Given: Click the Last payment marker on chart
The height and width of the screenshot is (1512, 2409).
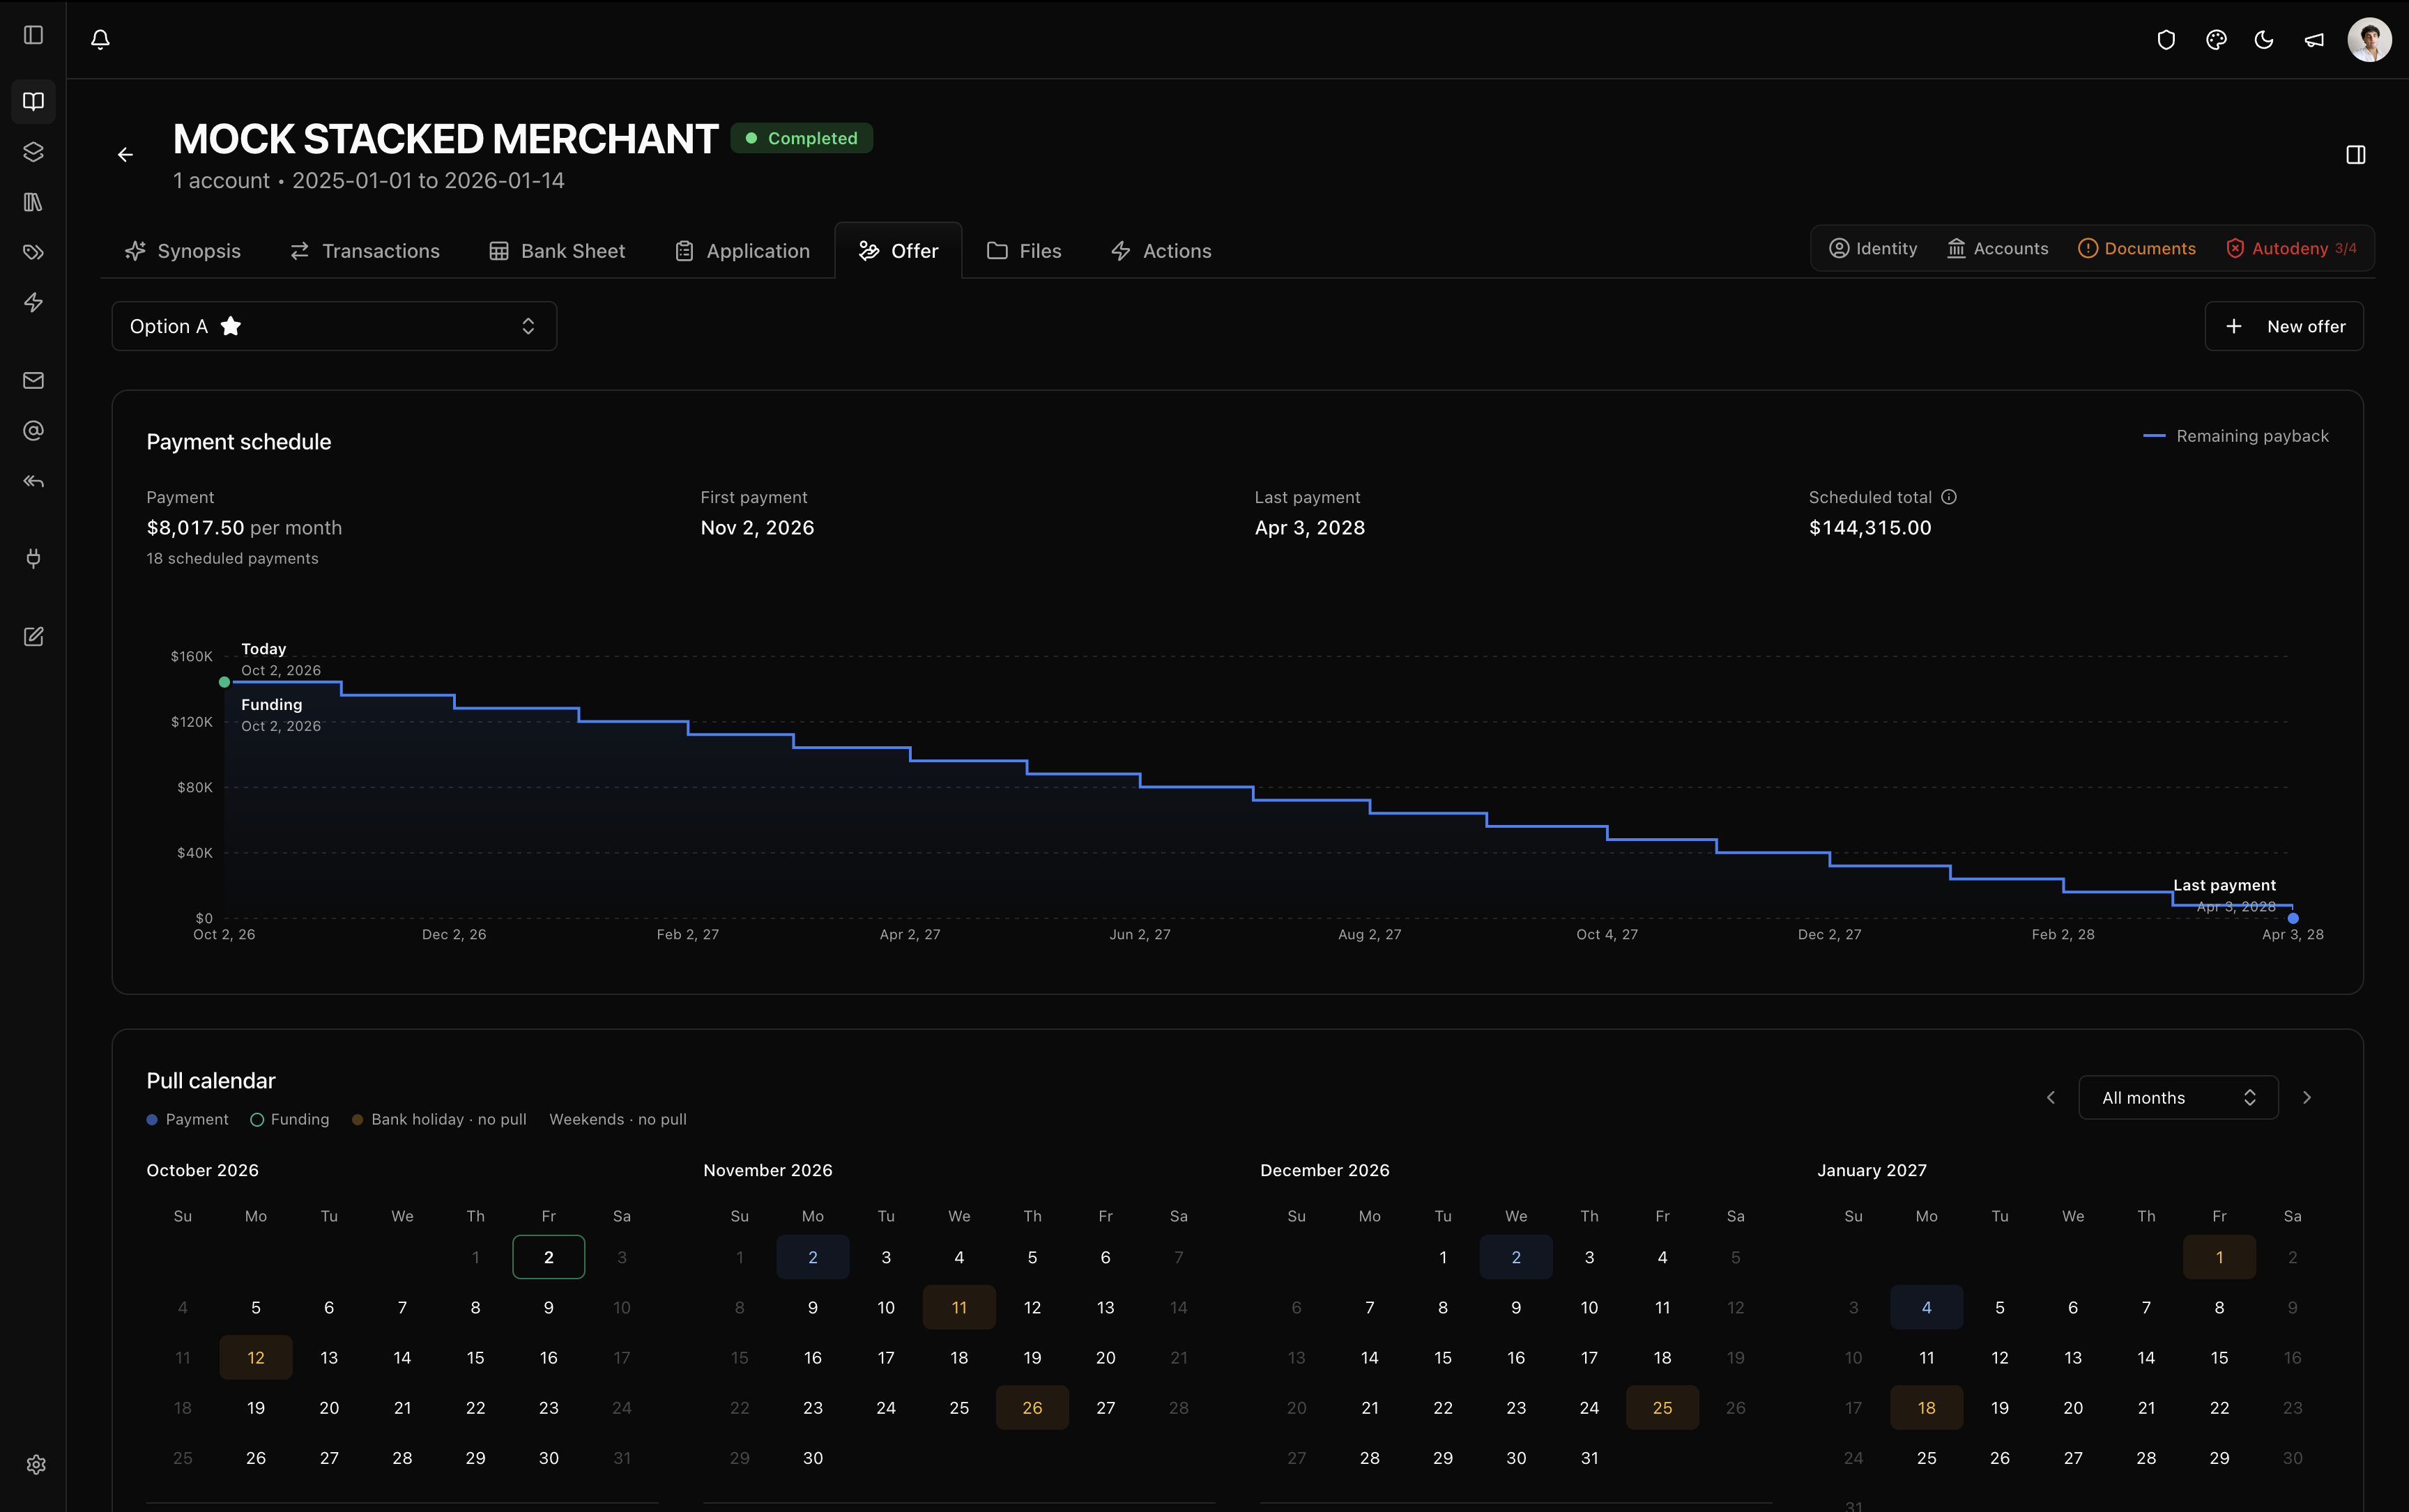Looking at the screenshot, I should 2293,918.
